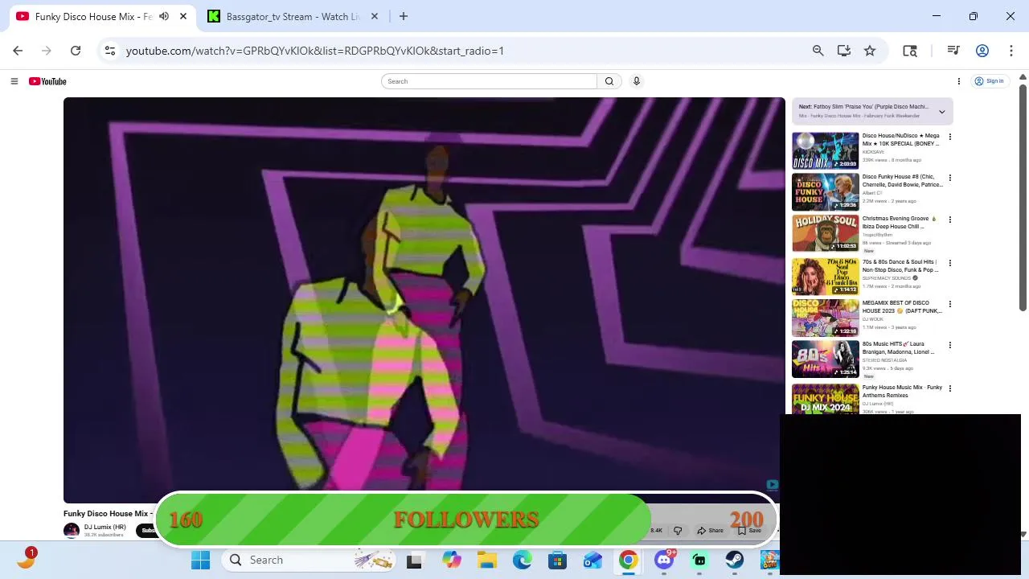Bookmark this page with the star icon
The image size is (1029, 579).
click(870, 51)
